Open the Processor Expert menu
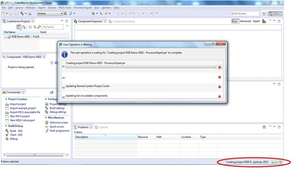The width and height of the screenshot is (303, 181). point(83,7)
